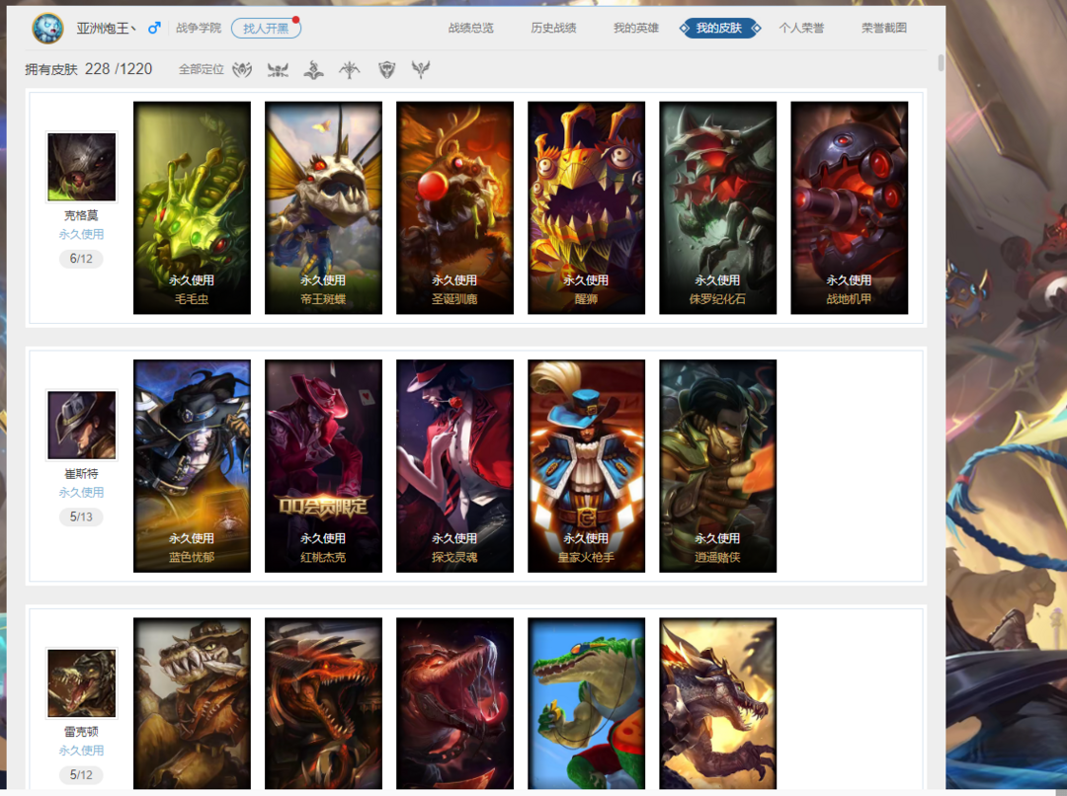
Task: Open the 皇家火枪手 skin card
Action: [x=587, y=466]
